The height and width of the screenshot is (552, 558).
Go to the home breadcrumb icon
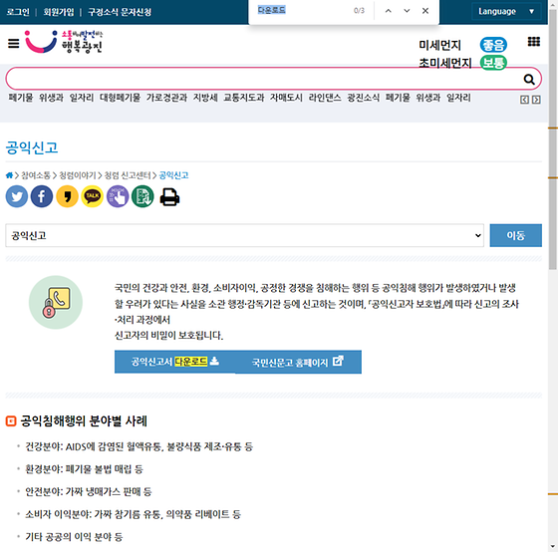coord(9,175)
